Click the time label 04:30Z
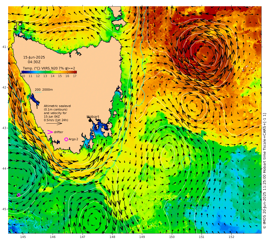 point(34,62)
